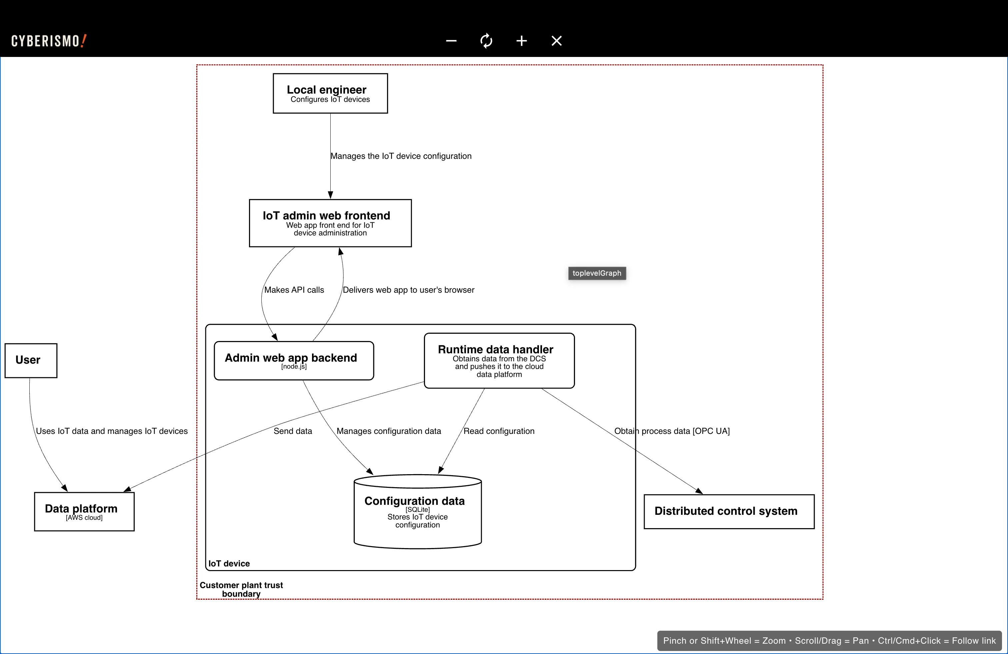Click the reset view refresh icon
1008x654 pixels.
tap(486, 41)
